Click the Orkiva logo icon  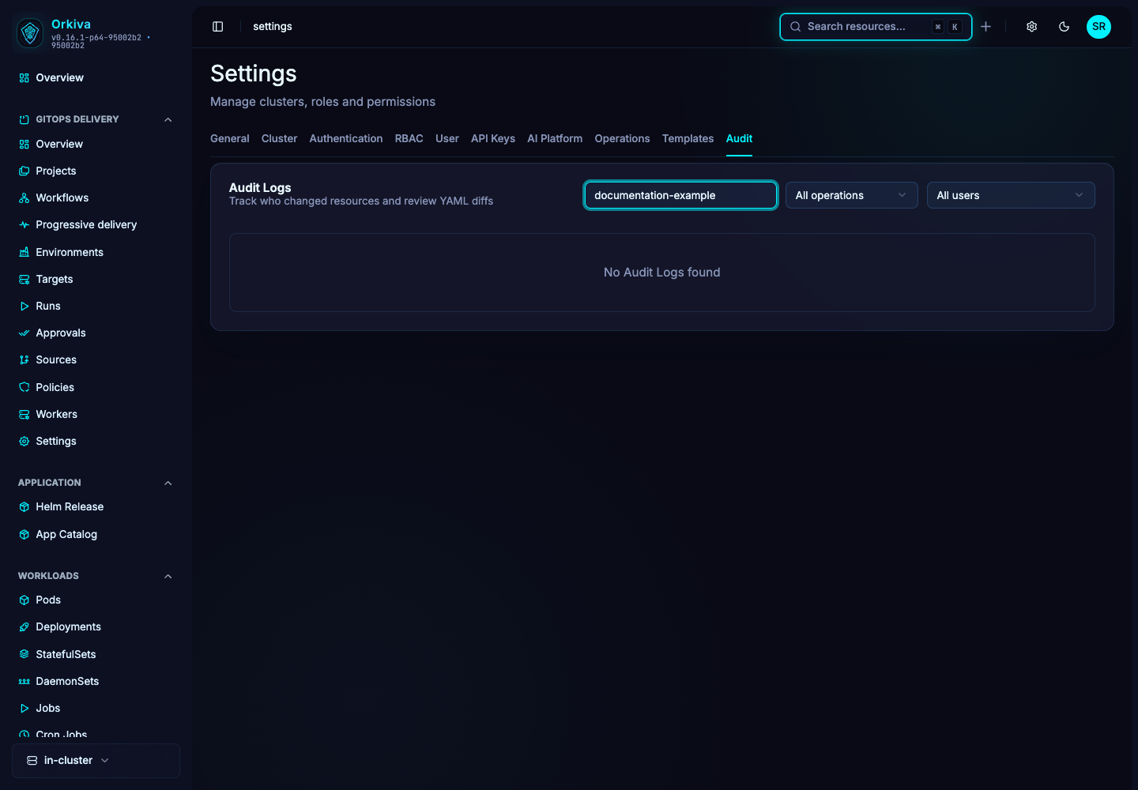point(30,33)
